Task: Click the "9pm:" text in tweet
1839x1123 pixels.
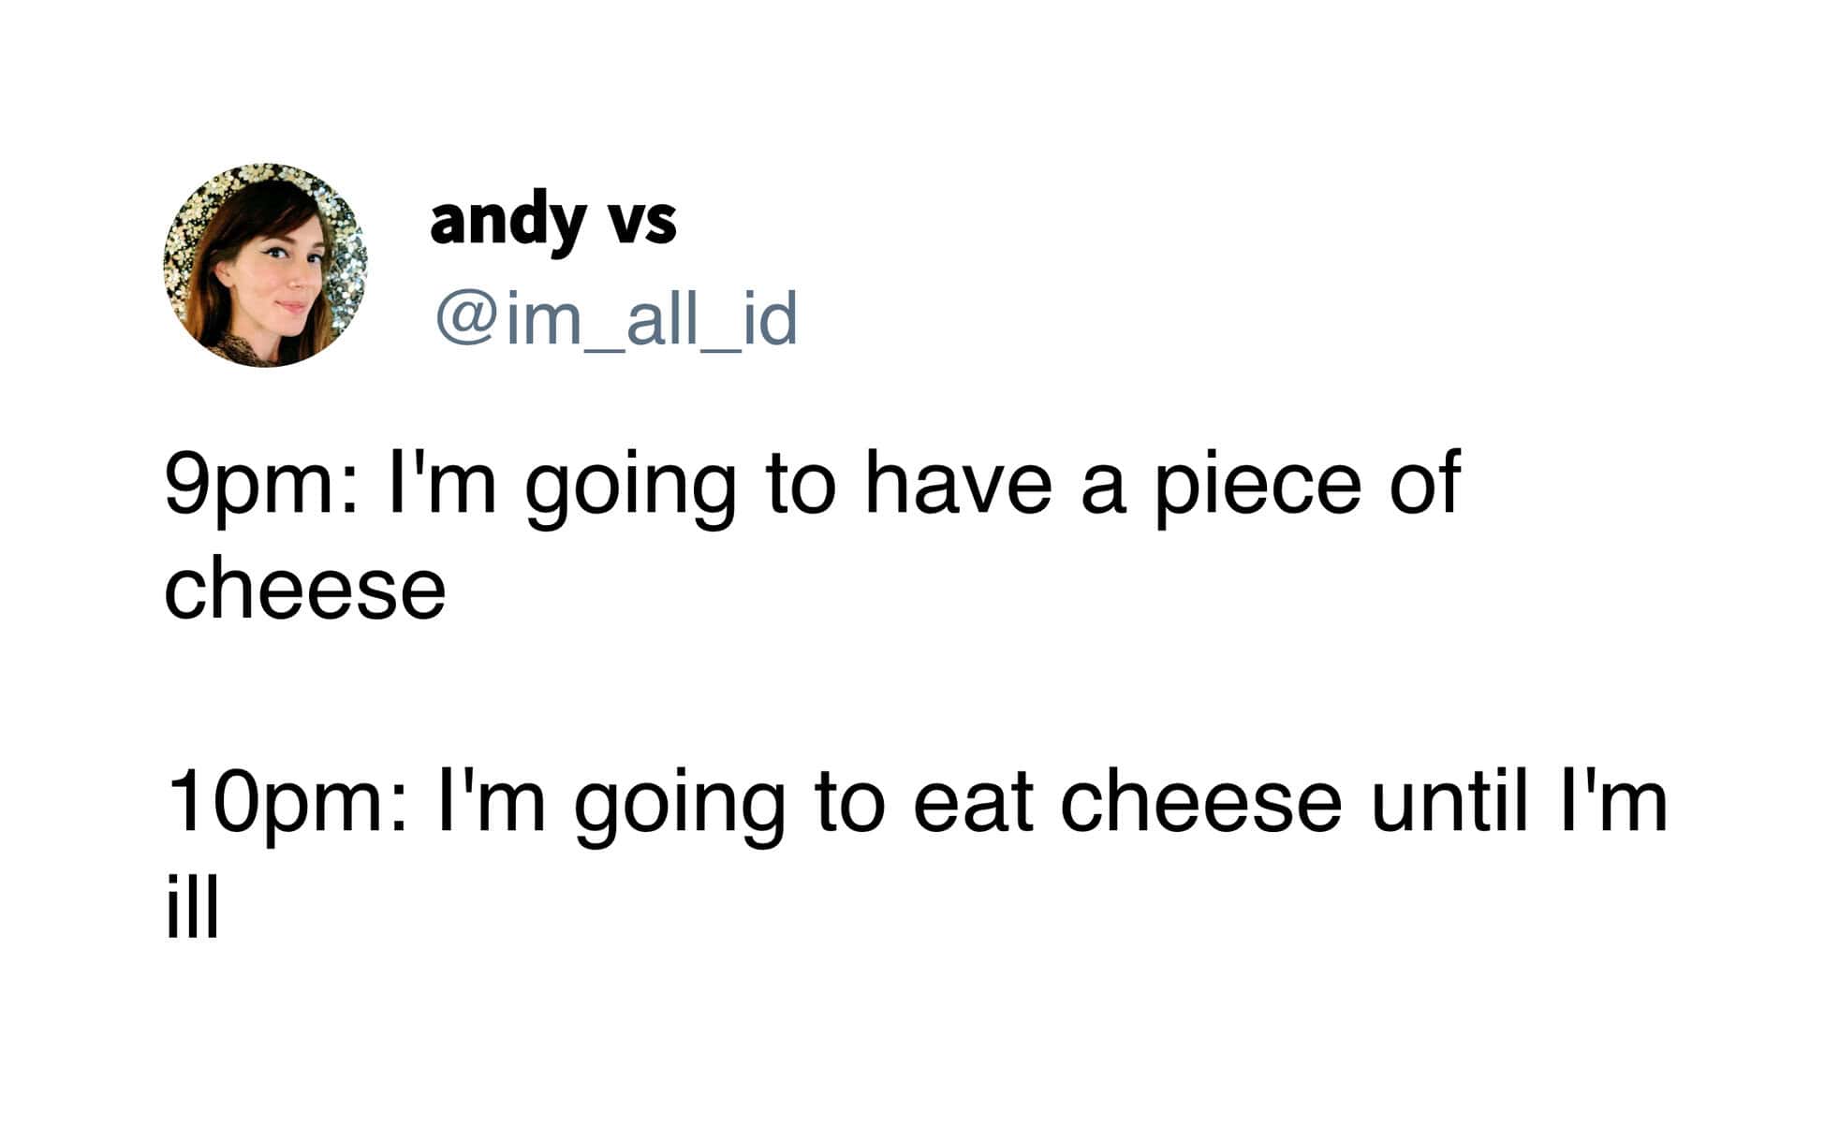Action: tap(259, 484)
